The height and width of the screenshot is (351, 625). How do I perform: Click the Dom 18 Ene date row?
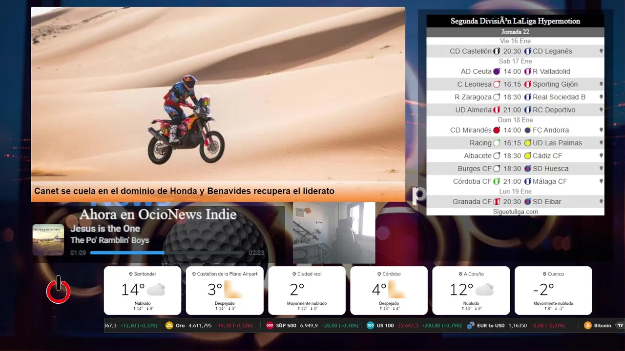click(515, 120)
